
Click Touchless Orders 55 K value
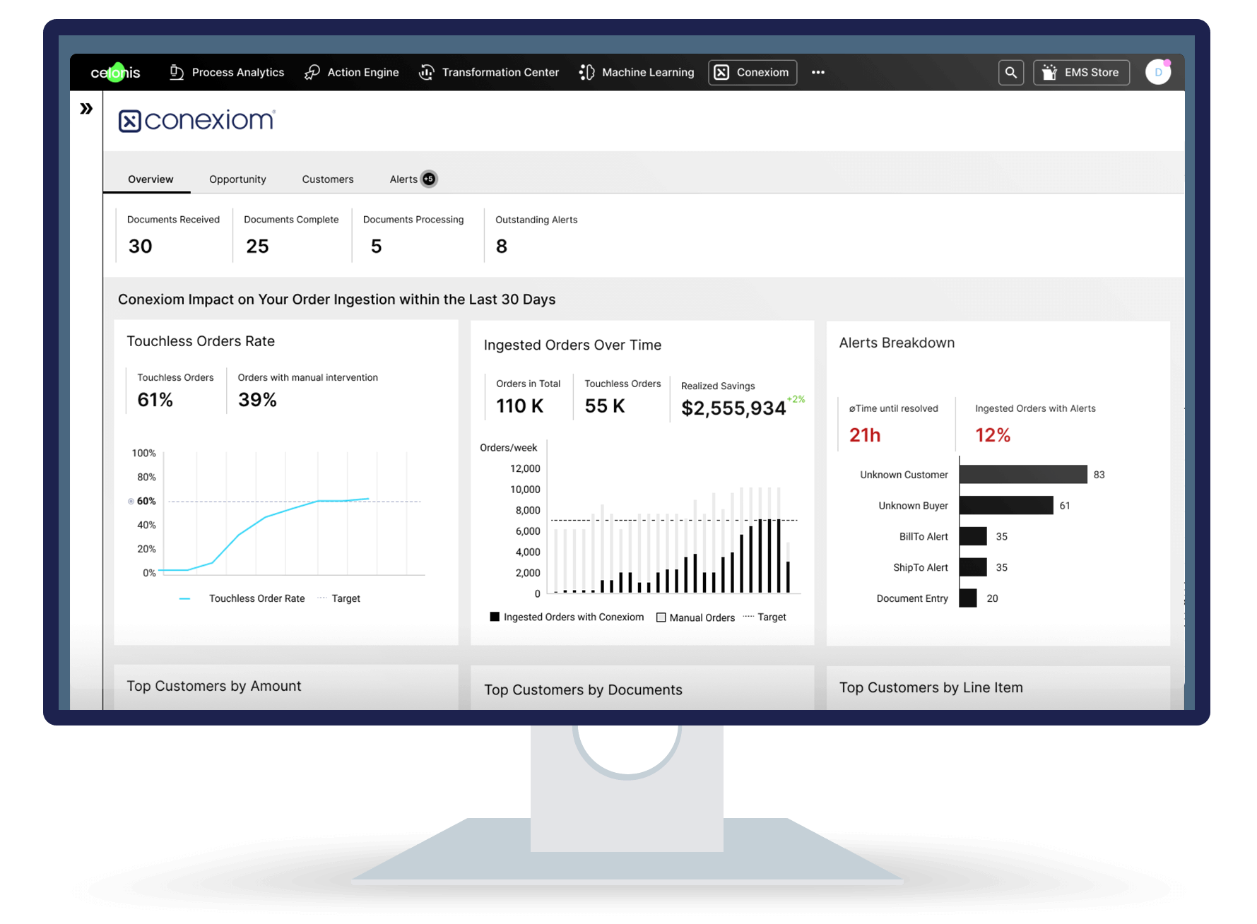pyautogui.click(x=605, y=406)
